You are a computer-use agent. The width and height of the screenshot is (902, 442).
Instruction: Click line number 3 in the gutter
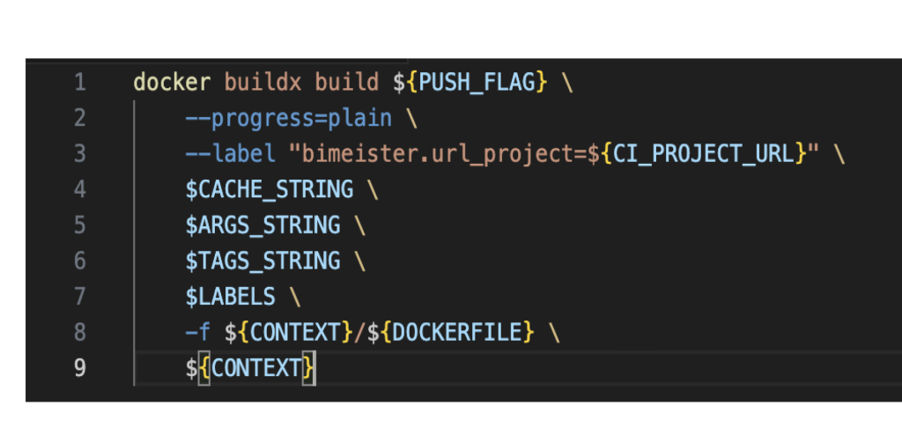80,154
